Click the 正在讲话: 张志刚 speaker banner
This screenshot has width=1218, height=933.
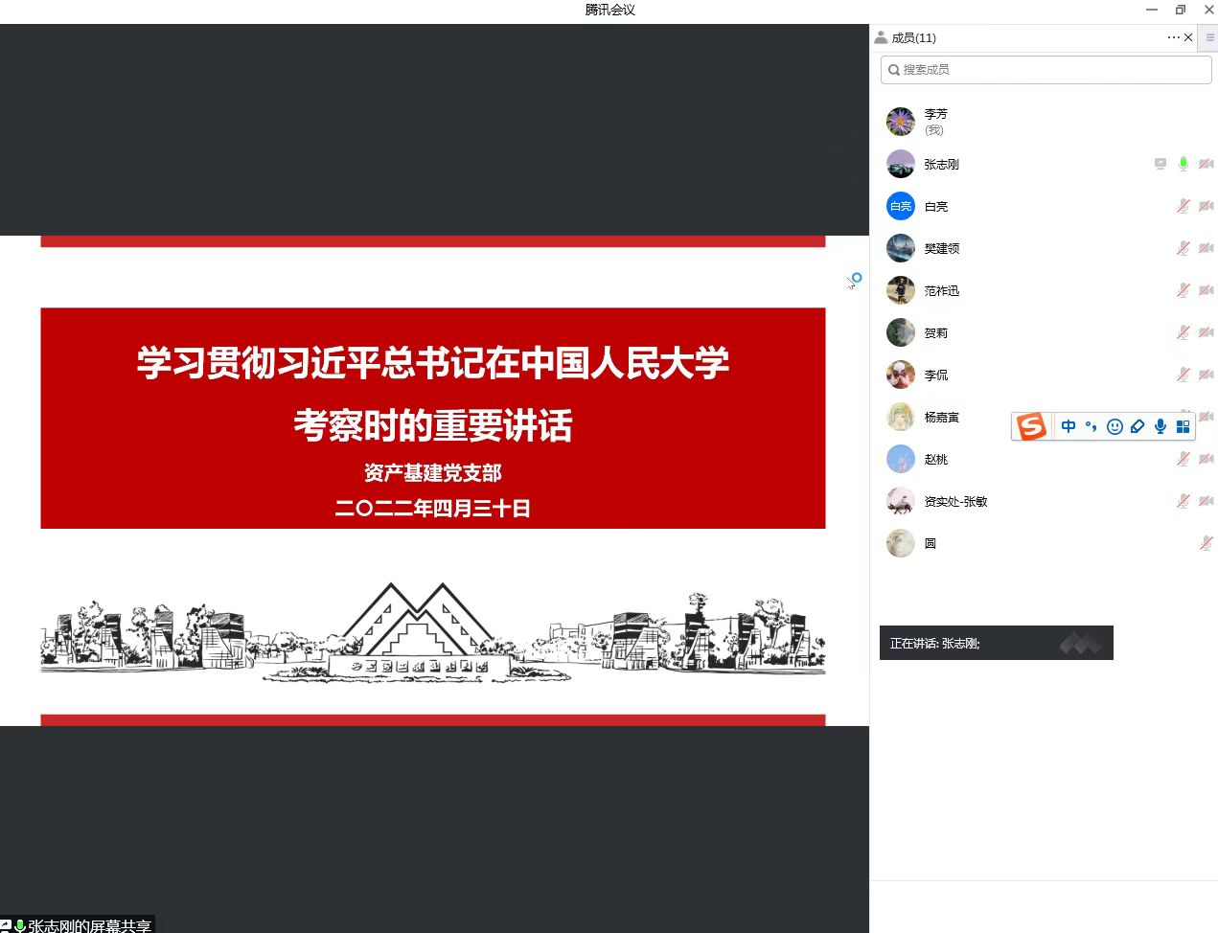click(x=996, y=643)
